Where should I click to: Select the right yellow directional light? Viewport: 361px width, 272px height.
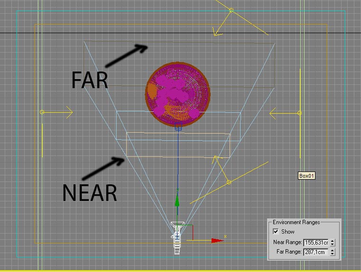click(299, 113)
